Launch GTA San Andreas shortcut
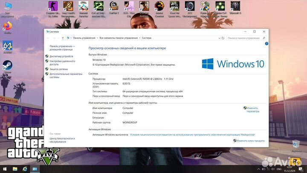 (144, 9)
